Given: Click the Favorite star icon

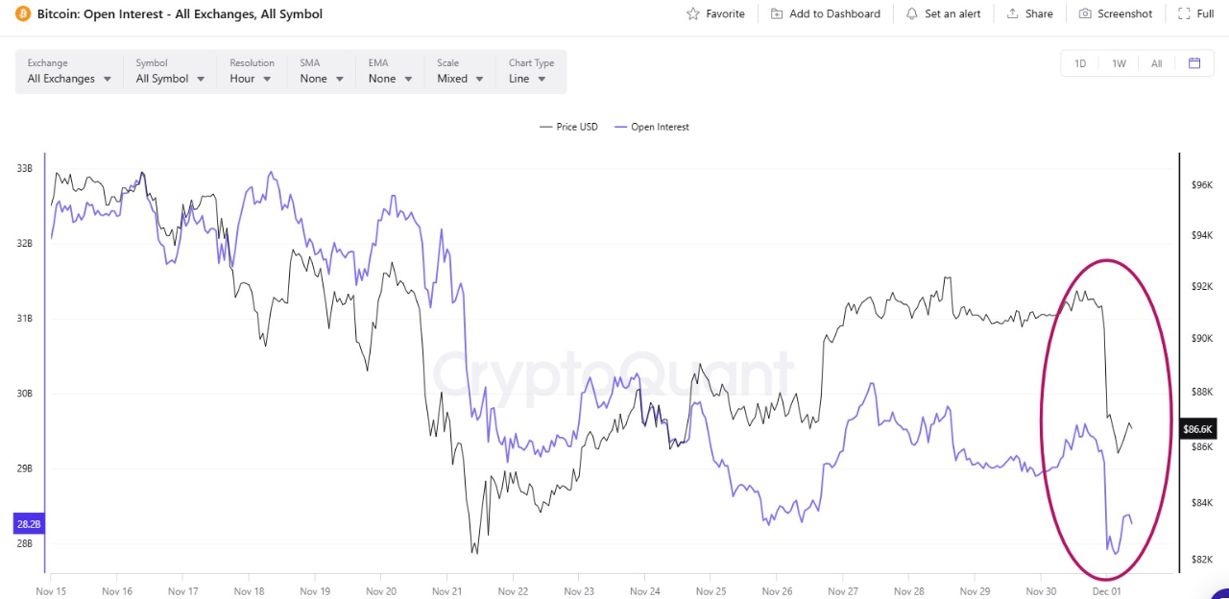Looking at the screenshot, I should pyautogui.click(x=691, y=13).
